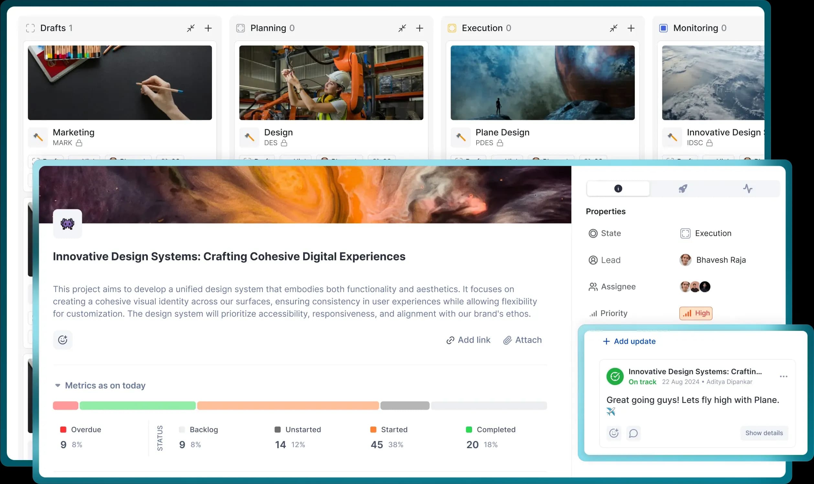The width and height of the screenshot is (814, 484).
Task: Click the Show details button
Action: tap(764, 433)
